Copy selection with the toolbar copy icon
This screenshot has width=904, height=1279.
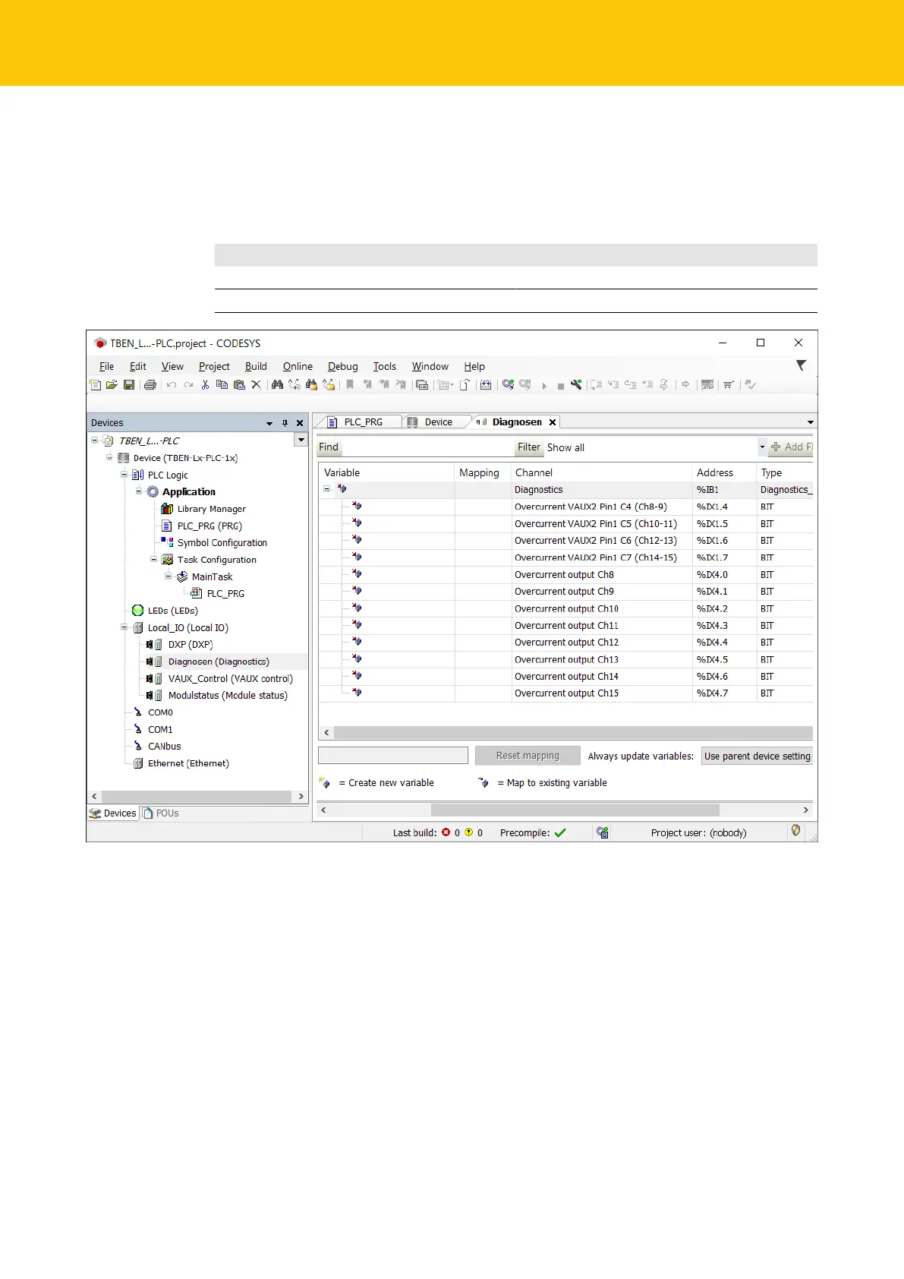click(222, 385)
